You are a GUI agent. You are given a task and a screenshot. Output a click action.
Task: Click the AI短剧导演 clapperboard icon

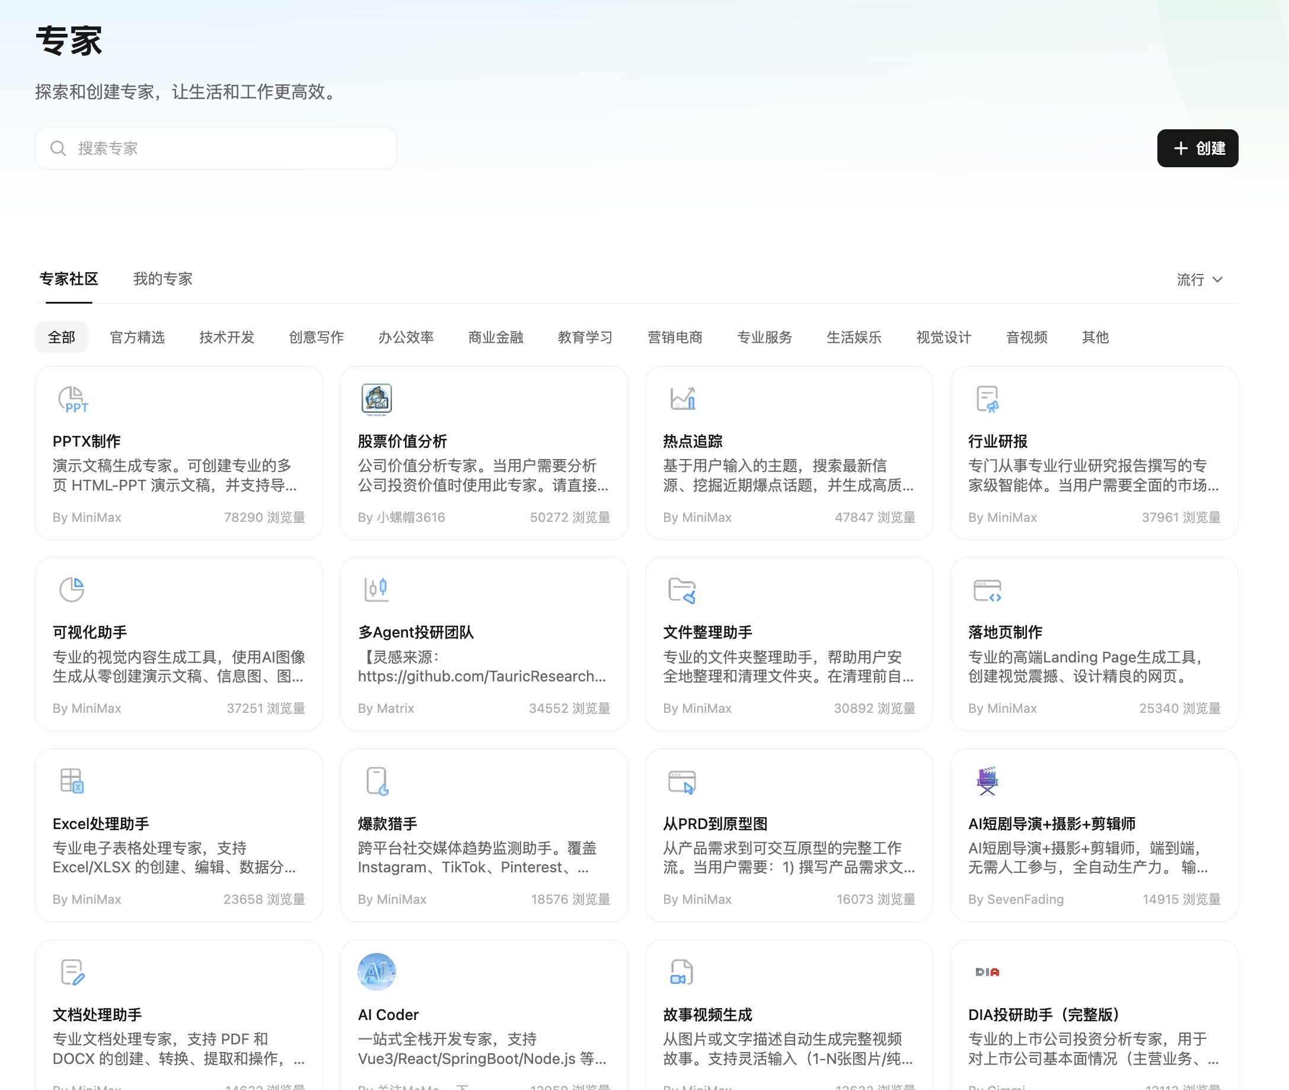coord(987,780)
